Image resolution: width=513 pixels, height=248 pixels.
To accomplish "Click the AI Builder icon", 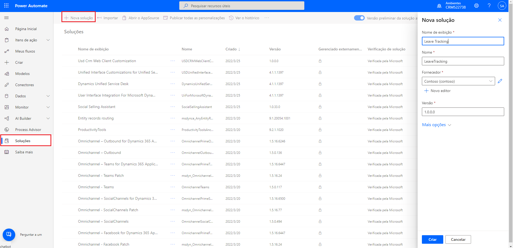I will coord(7,118).
